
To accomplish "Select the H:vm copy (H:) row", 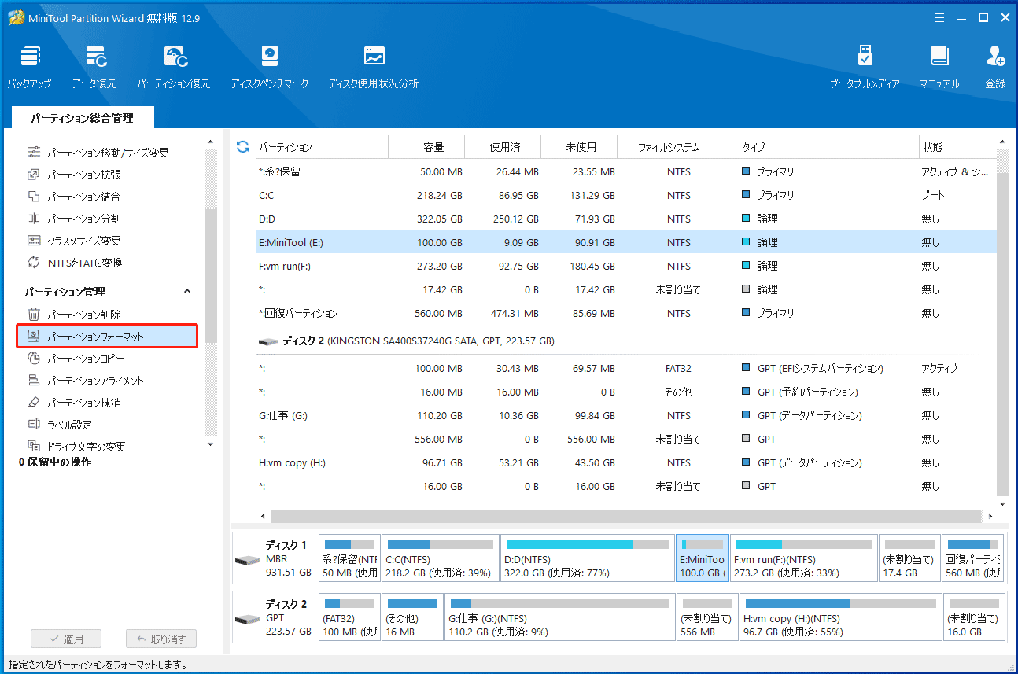I will [625, 462].
